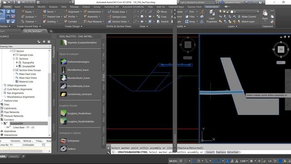The height and width of the screenshot is (164, 291).
Task: Collapse the Sections tree node
Action: pyautogui.click(x=14, y=59)
